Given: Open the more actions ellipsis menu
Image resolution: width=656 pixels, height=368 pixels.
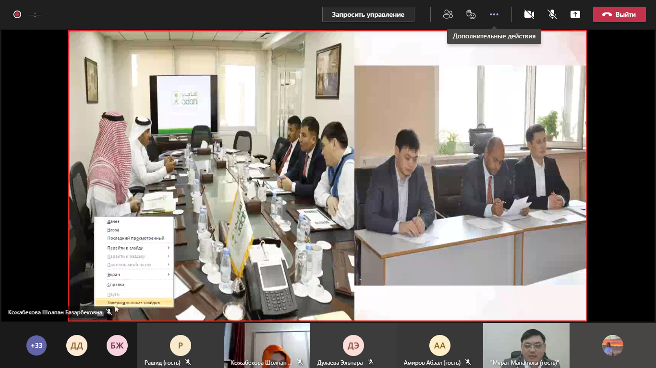Looking at the screenshot, I should (494, 14).
